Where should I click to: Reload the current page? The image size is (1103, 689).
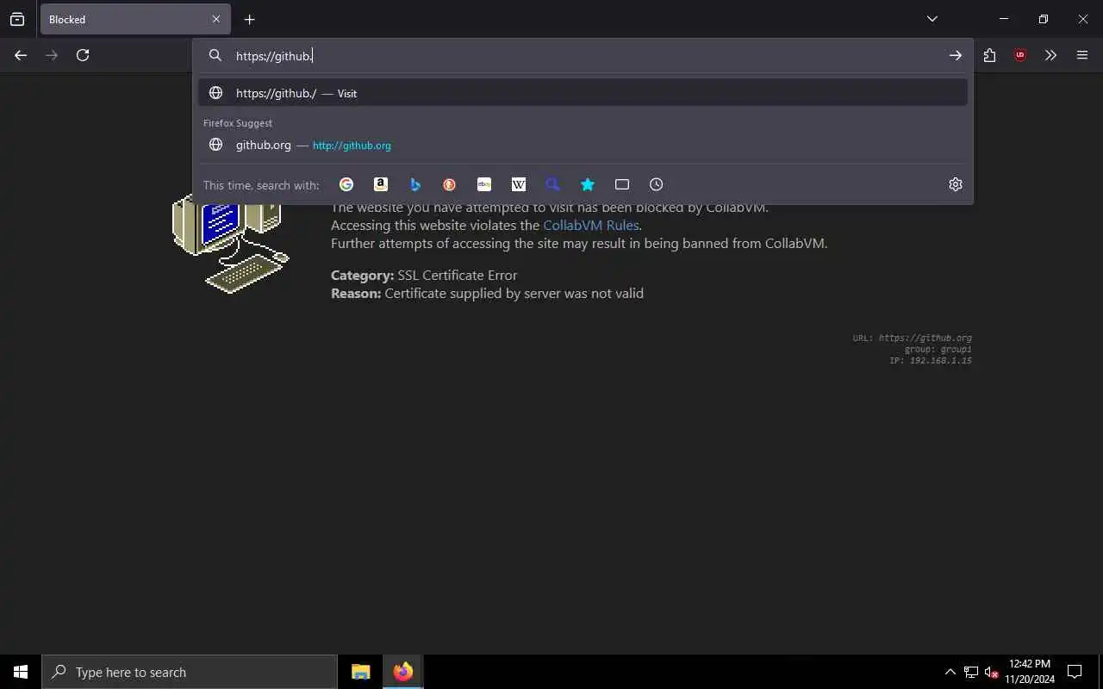tap(83, 55)
